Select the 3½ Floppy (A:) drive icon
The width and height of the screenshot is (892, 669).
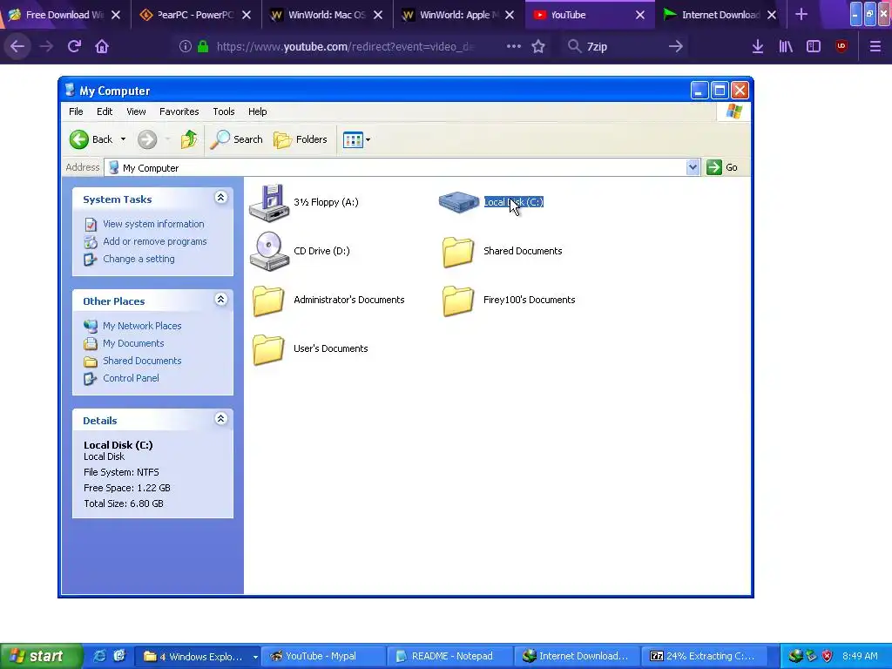[x=269, y=202]
